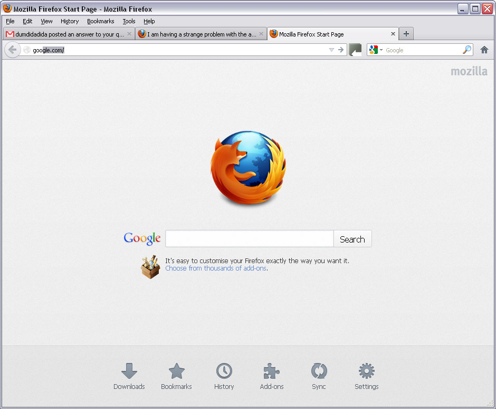Open History from the start page launcher
496x409 pixels.
coord(224,376)
